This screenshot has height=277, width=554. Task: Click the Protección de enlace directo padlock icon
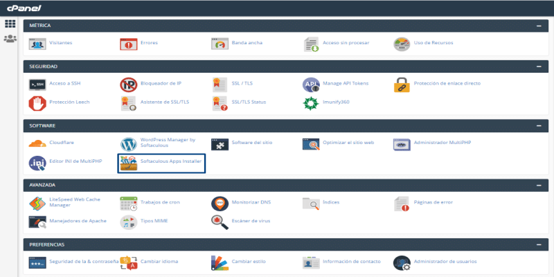(x=402, y=84)
